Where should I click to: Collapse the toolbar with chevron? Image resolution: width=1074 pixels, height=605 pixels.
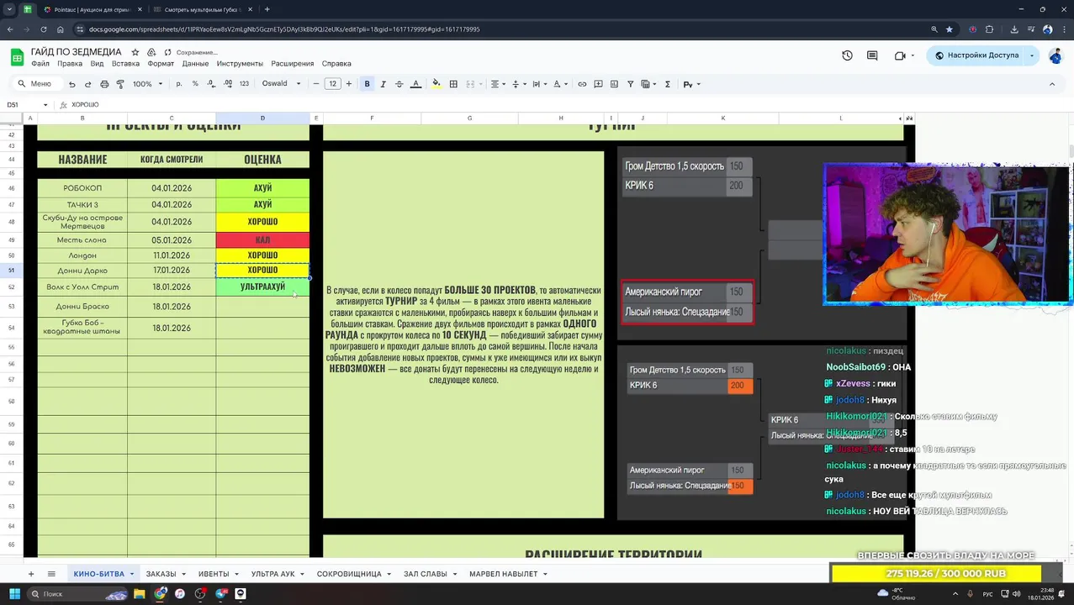click(x=1051, y=84)
